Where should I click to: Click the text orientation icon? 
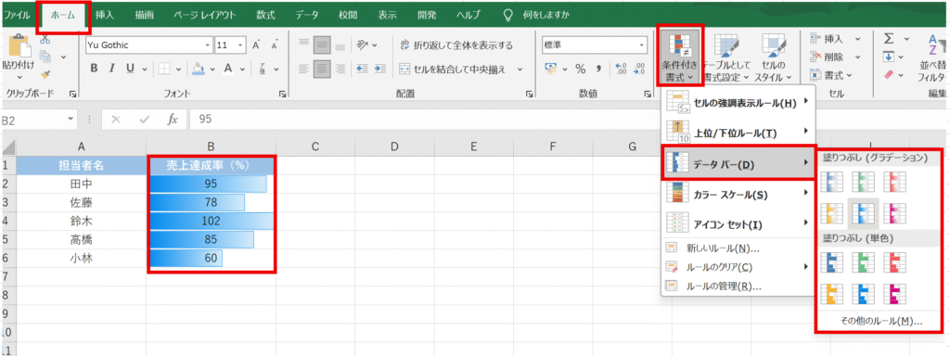(x=364, y=44)
